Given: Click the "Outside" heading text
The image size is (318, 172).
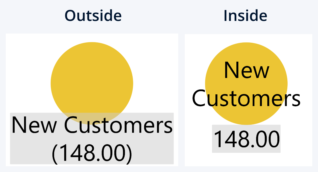Looking at the screenshot, I should (93, 15).
